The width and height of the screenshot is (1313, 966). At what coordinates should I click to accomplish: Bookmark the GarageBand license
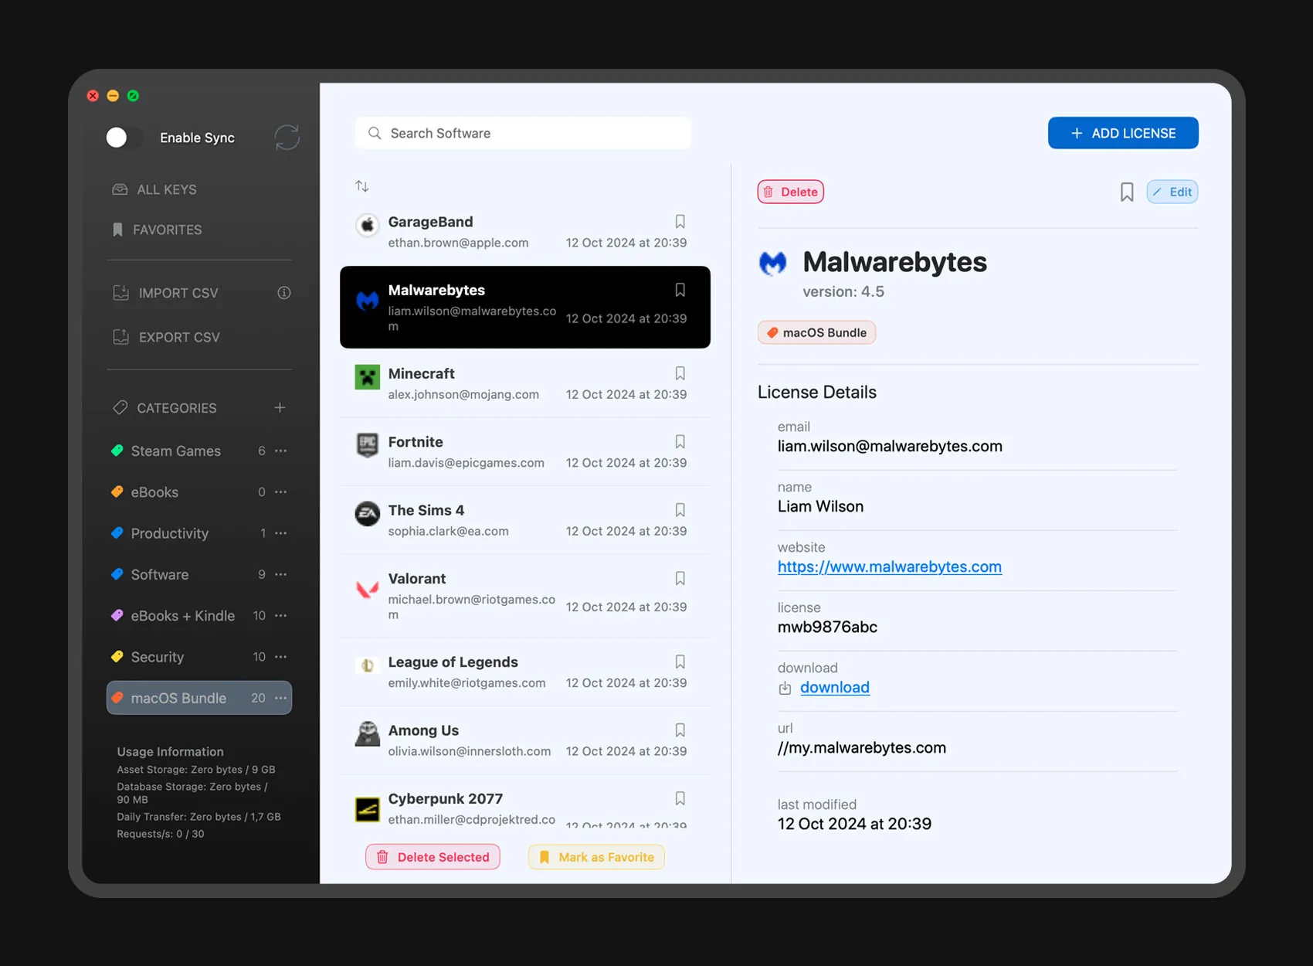point(680,222)
